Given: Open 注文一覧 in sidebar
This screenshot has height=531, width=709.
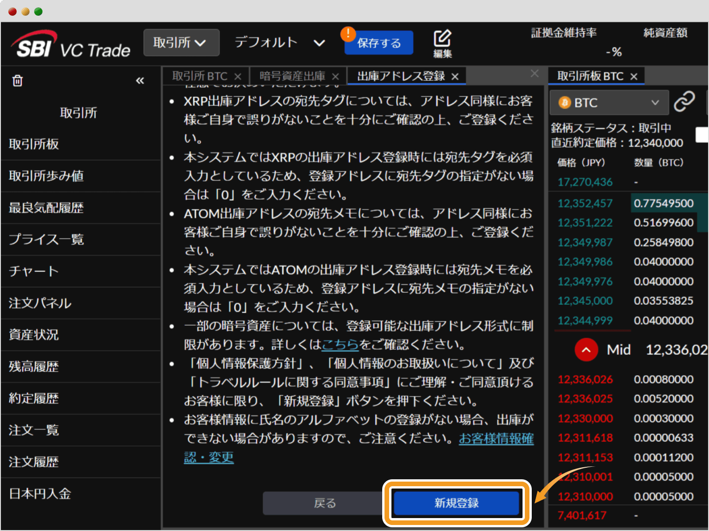Looking at the screenshot, I should 81,430.
